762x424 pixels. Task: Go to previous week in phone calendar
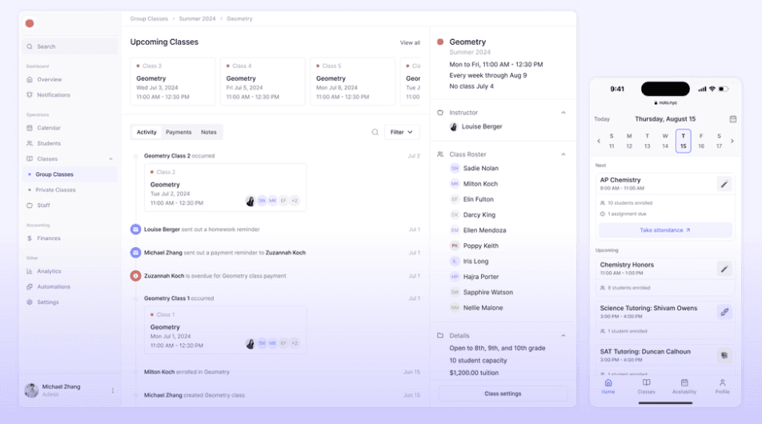(x=599, y=141)
